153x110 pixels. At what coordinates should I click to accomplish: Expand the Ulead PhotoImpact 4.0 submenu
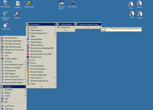click(x=41, y=33)
